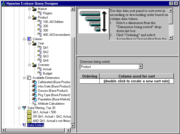Screen dimensions: 180x134
Task: Click the Available Dimensions checklist icon
Action: click(x=29, y=78)
